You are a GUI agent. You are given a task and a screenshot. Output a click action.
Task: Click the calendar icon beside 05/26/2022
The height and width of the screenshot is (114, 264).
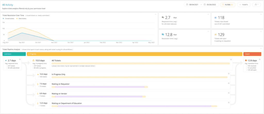(204, 5)
